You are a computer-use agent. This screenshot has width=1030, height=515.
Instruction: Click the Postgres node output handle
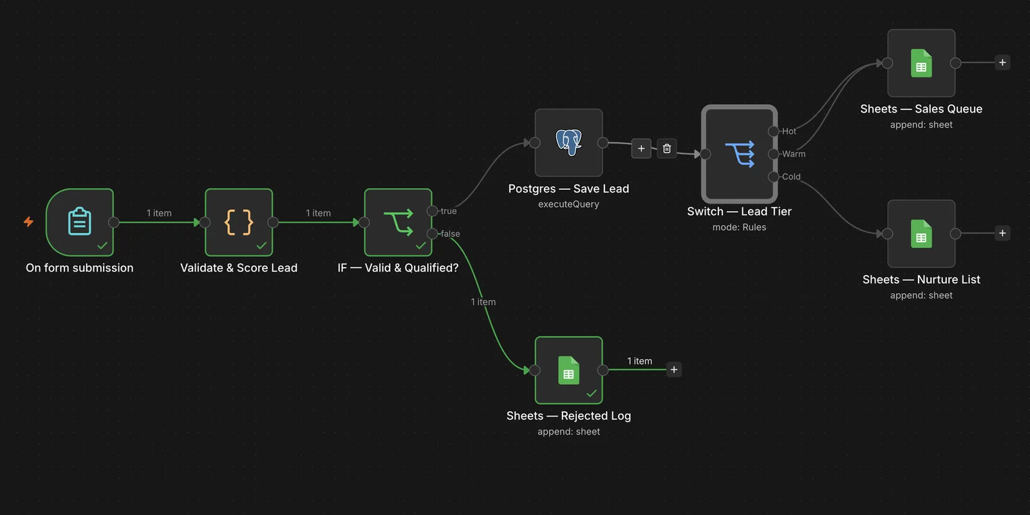(x=603, y=142)
